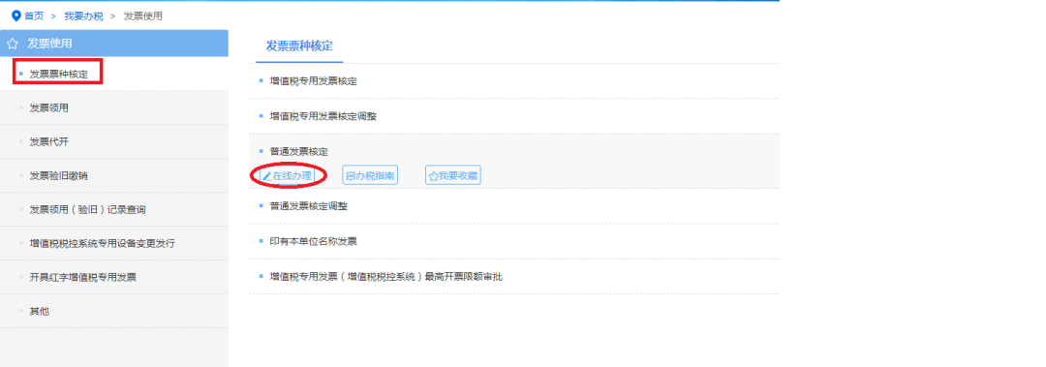This screenshot has height=367, width=1046.
Task: Open 发票领用（验旧）记录查询 sidebar entry
Action: 87,209
